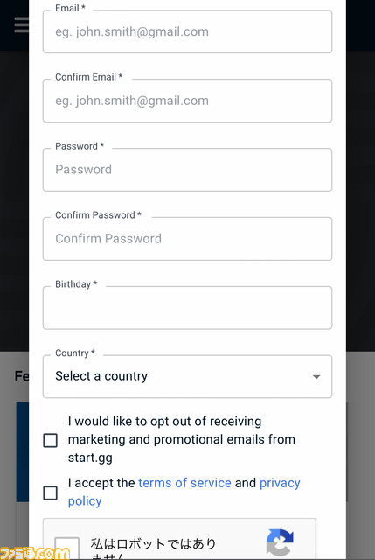
Task: Click the Famitsu.com watermark logo
Action: [35, 553]
